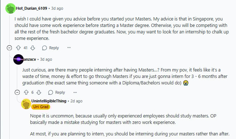Viewport: 236px width, 139px height.
Task: Open more options on Hot_Durian_6109's comment
Action: [69, 48]
